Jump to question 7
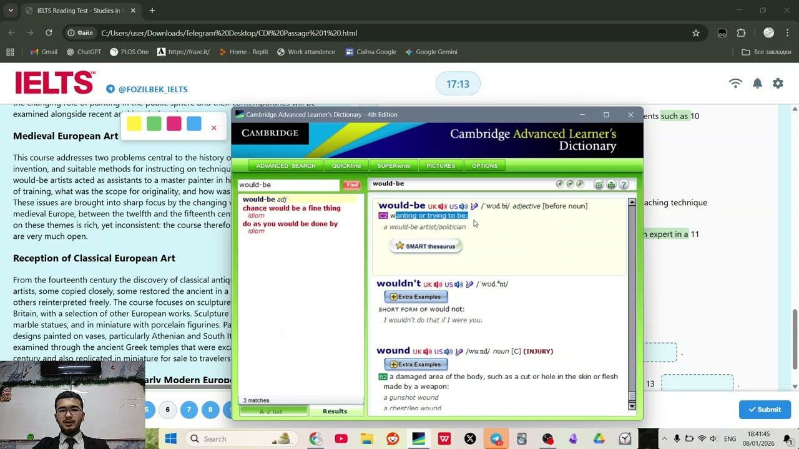799x449 pixels. click(189, 410)
